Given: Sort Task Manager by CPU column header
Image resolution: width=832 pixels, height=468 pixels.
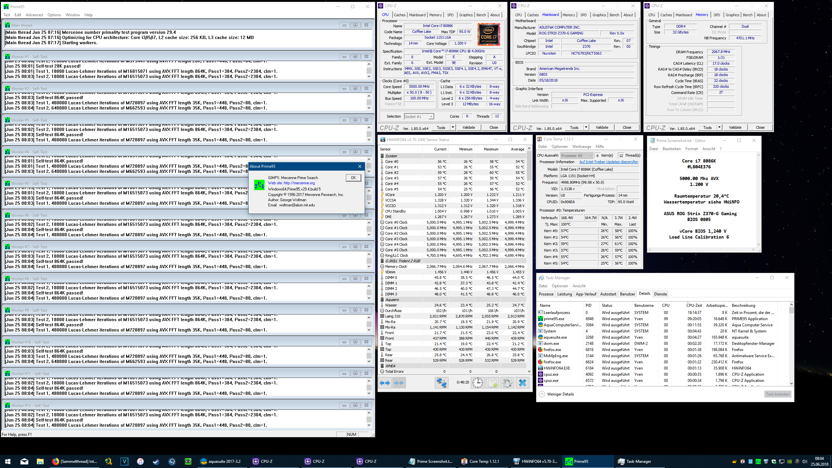Looking at the screenshot, I should 665,305.
